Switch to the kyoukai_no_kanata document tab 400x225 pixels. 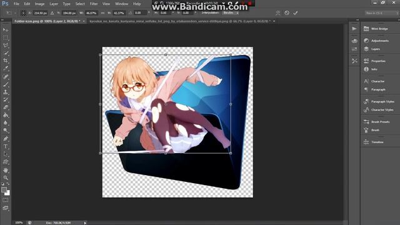pyautogui.click(x=180, y=21)
